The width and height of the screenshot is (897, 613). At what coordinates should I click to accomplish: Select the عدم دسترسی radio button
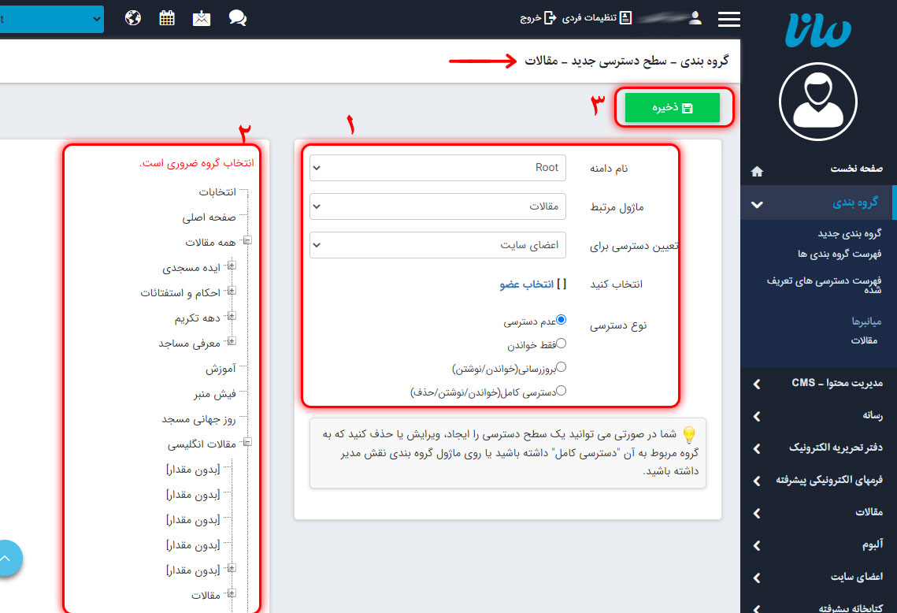point(559,319)
